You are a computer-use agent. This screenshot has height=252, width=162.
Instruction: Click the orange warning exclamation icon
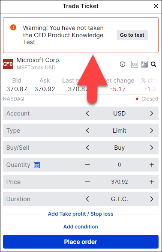coord(13,27)
